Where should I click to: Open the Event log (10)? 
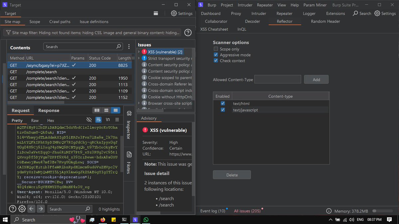pos(213,211)
